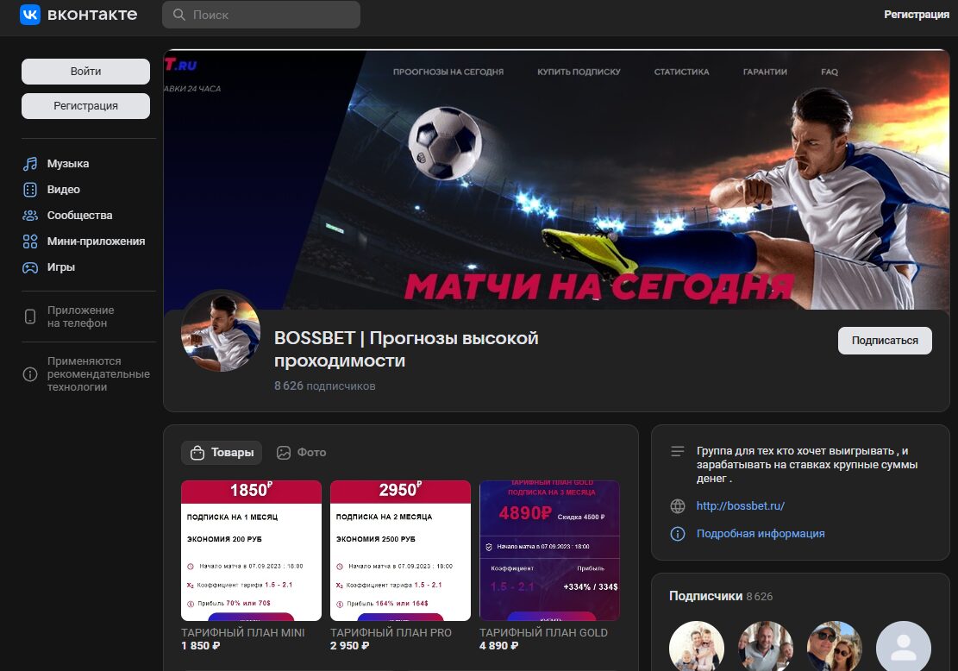Open the 1850₽ one-month subscription image
Image resolution: width=958 pixels, height=671 pixels.
[251, 550]
